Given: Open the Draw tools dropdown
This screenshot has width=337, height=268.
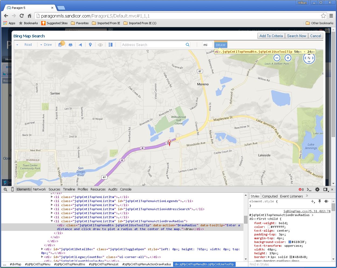Looking at the screenshot, I should click(x=46, y=45).
